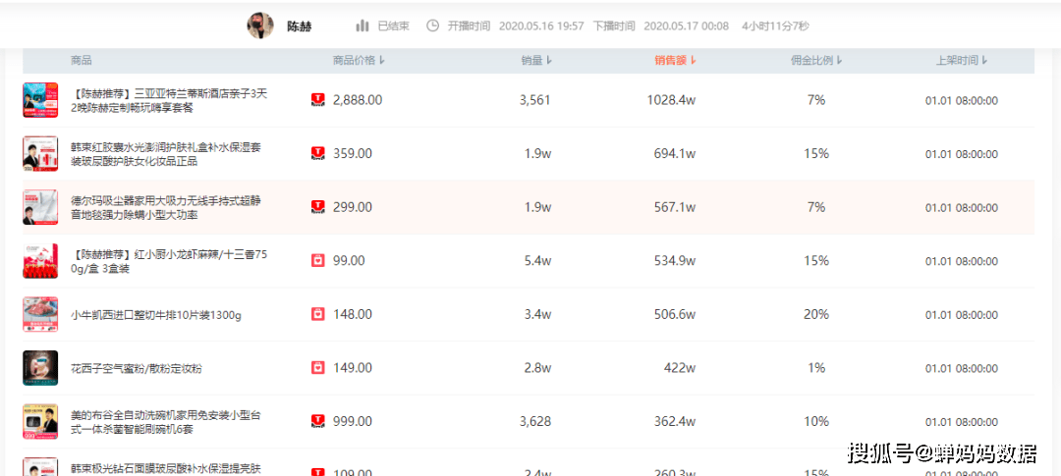This screenshot has width=1061, height=476.
Task: Sort the table by 商品价格 column
Action: click(359, 61)
